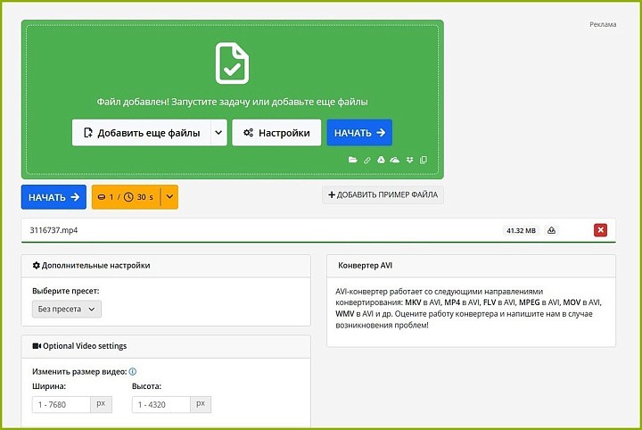This screenshot has width=642, height=430.
Task: Open the Без пресета preset dropdown
Action: [67, 310]
